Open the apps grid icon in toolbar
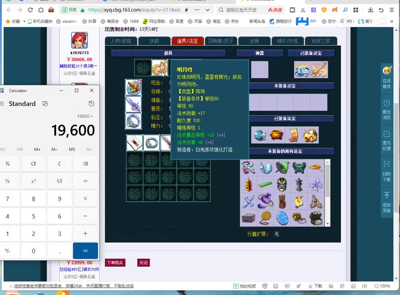This screenshot has width=400, height=295. click(x=356, y=10)
